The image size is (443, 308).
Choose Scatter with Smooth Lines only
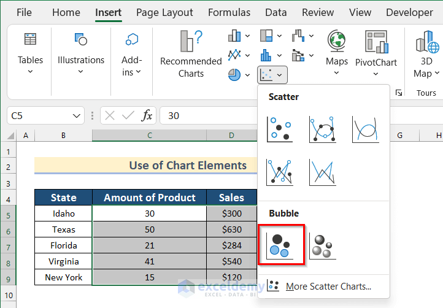click(x=365, y=129)
